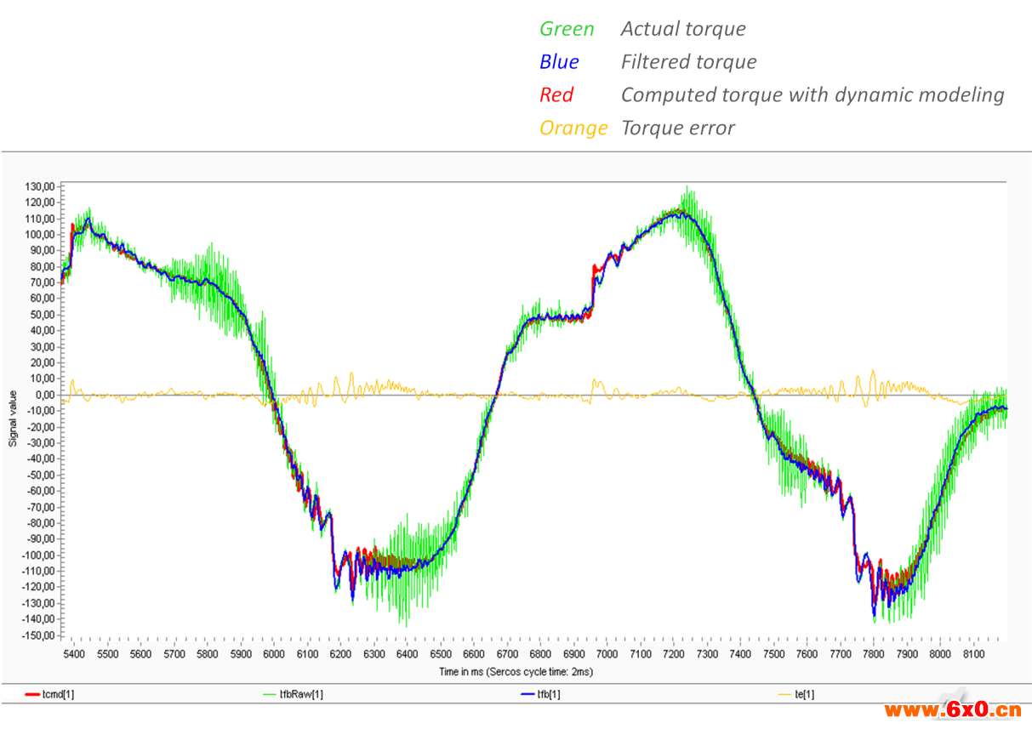Viewport: 1032px width, 729px height.
Task: Click the red word 'Red' in the legend
Action: [556, 95]
